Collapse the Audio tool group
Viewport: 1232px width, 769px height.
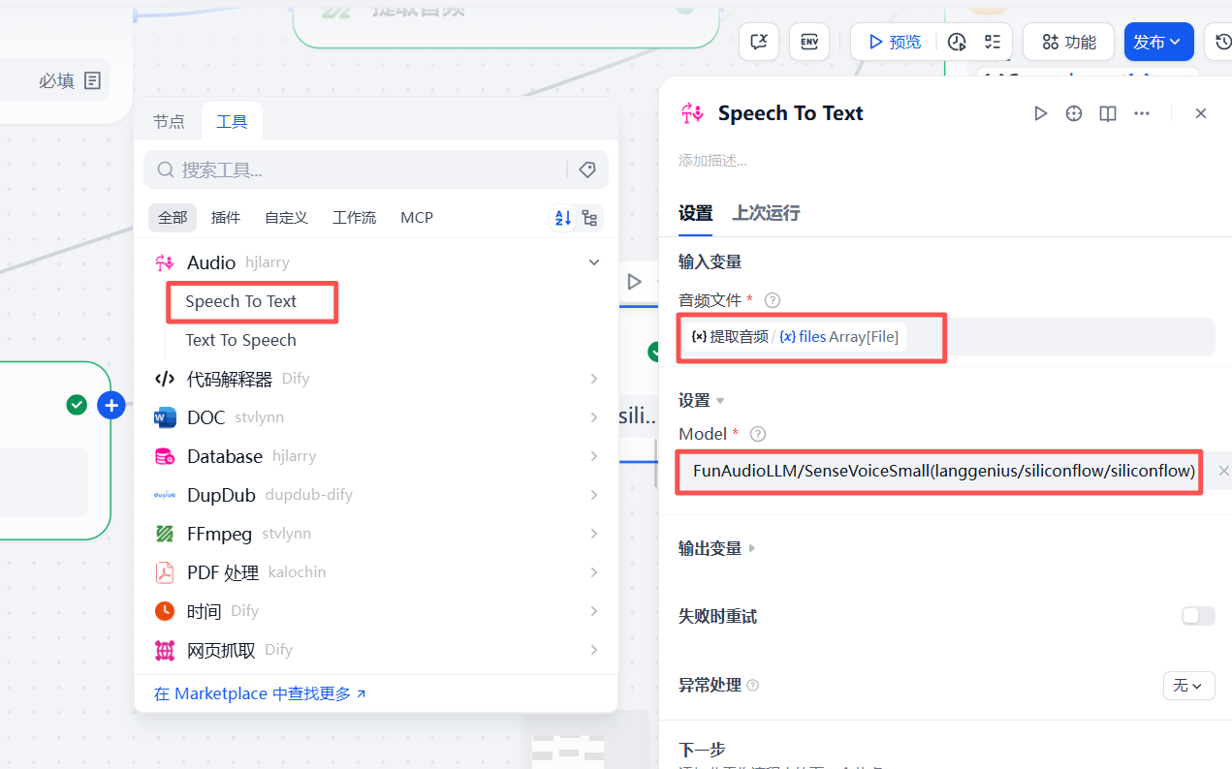[594, 262]
